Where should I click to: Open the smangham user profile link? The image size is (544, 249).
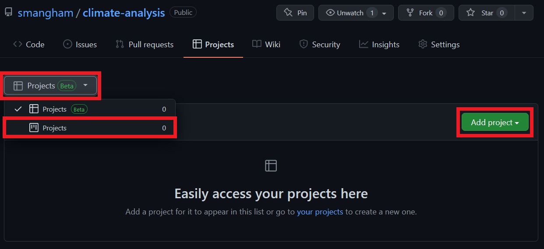click(x=46, y=13)
